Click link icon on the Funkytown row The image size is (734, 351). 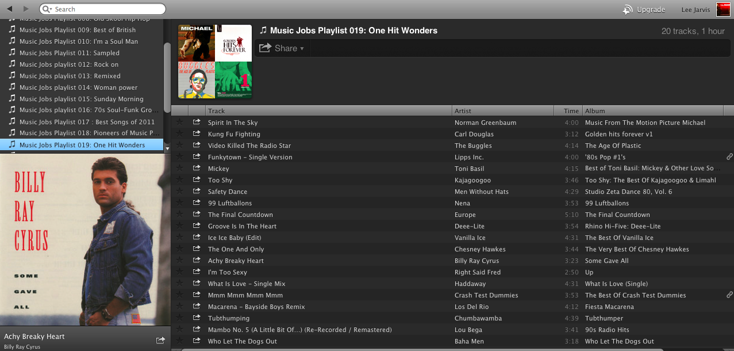coord(729,157)
